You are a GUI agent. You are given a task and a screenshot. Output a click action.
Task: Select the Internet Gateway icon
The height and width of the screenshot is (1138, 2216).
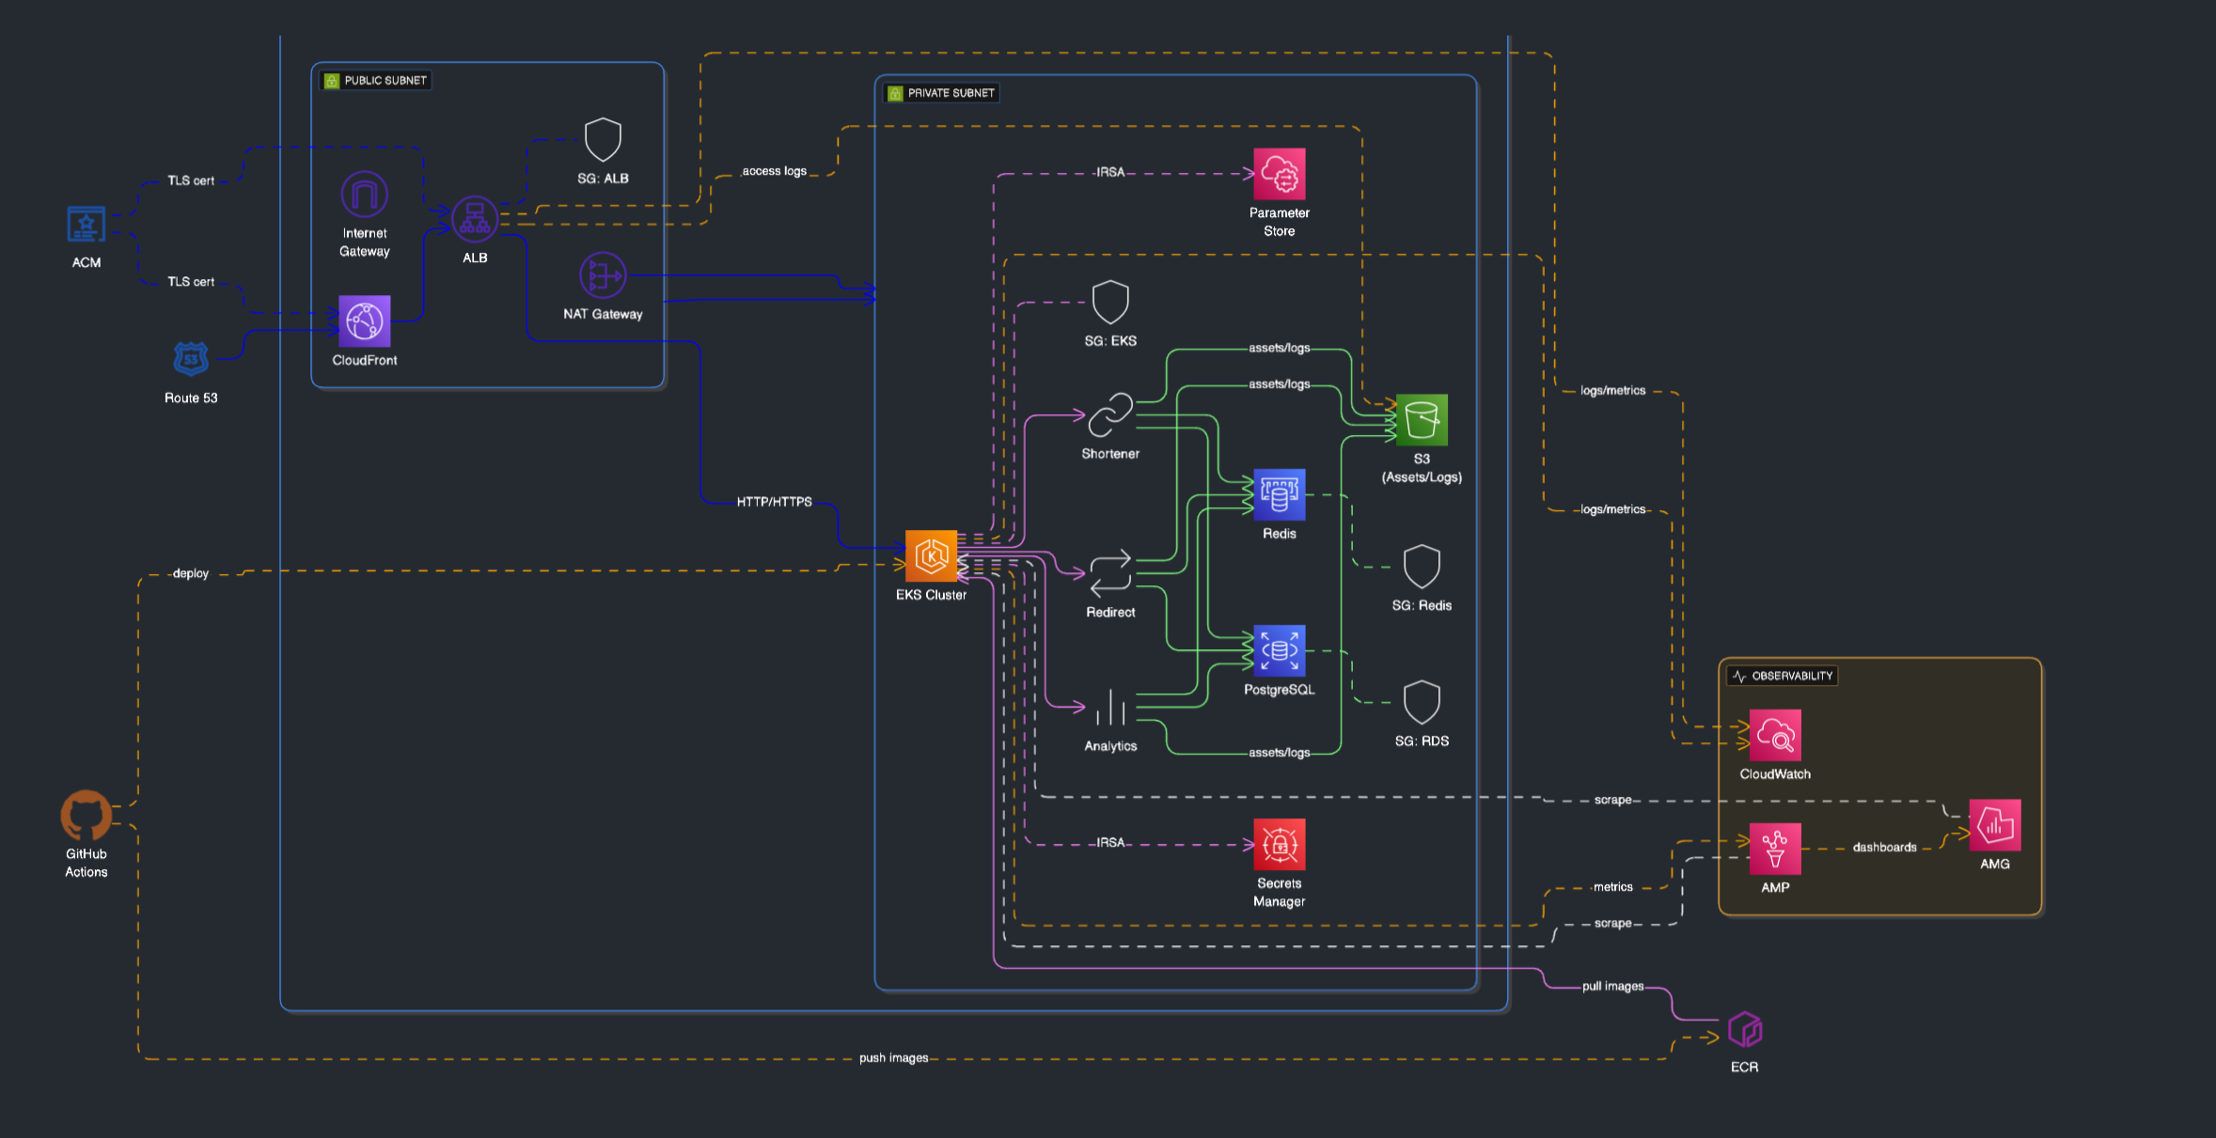(364, 195)
